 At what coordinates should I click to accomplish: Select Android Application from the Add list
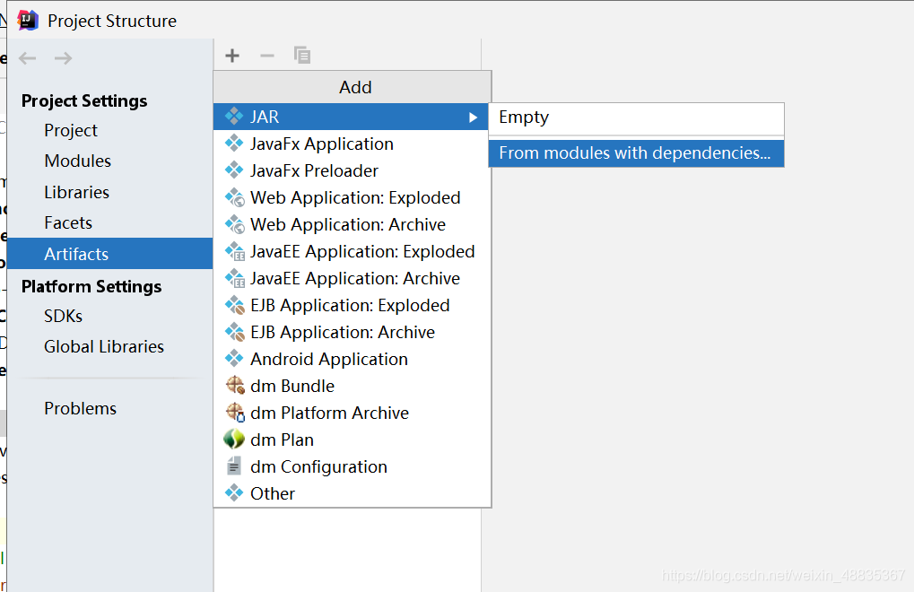click(x=328, y=359)
